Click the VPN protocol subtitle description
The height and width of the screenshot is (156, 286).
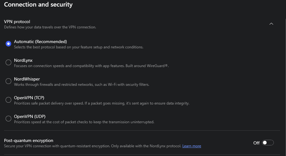50,27
